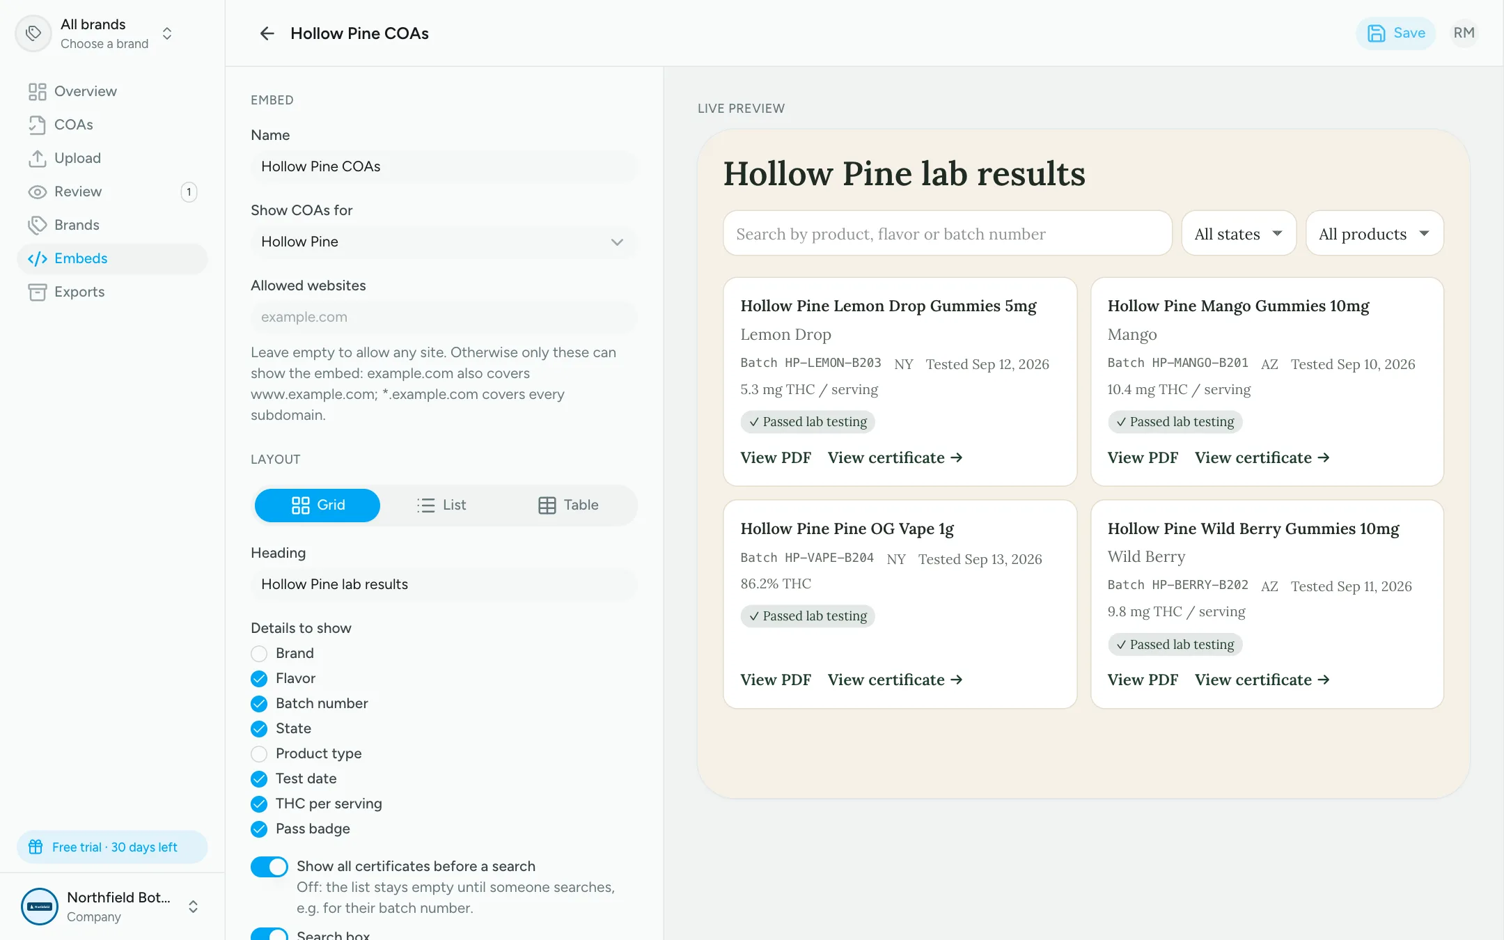Open the Review section
1504x940 pixels.
[111, 191]
